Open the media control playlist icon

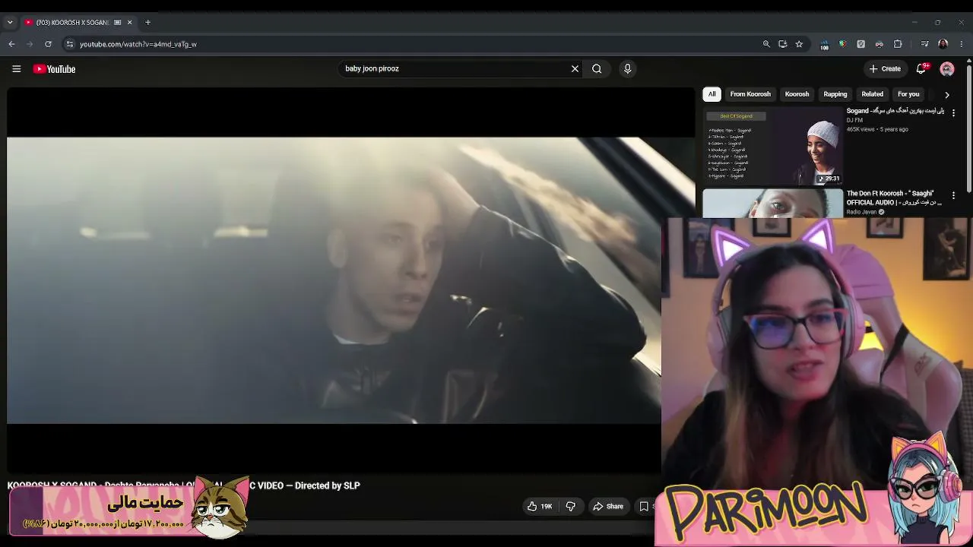point(924,44)
